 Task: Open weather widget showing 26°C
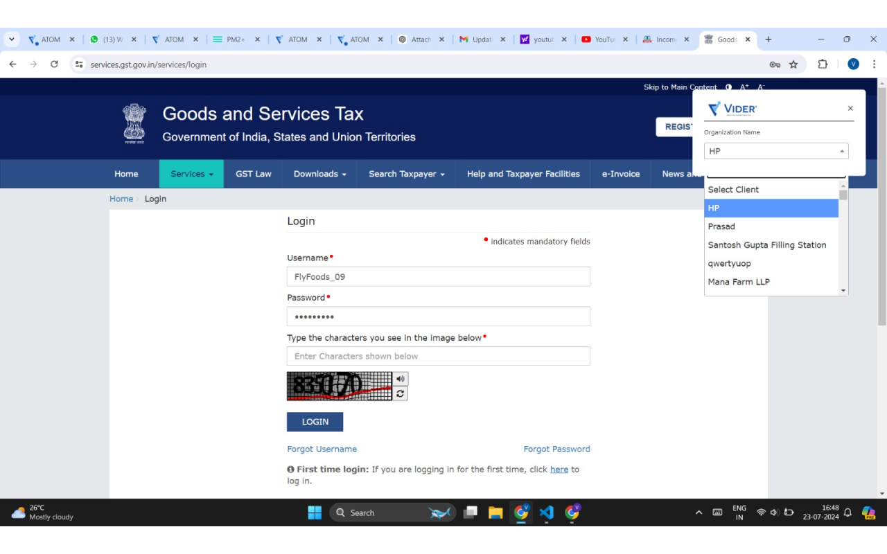pos(42,512)
